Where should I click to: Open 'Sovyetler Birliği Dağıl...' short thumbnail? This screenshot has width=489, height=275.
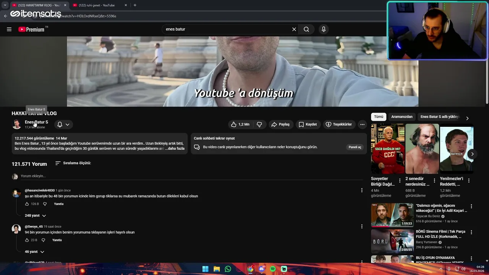(387, 149)
